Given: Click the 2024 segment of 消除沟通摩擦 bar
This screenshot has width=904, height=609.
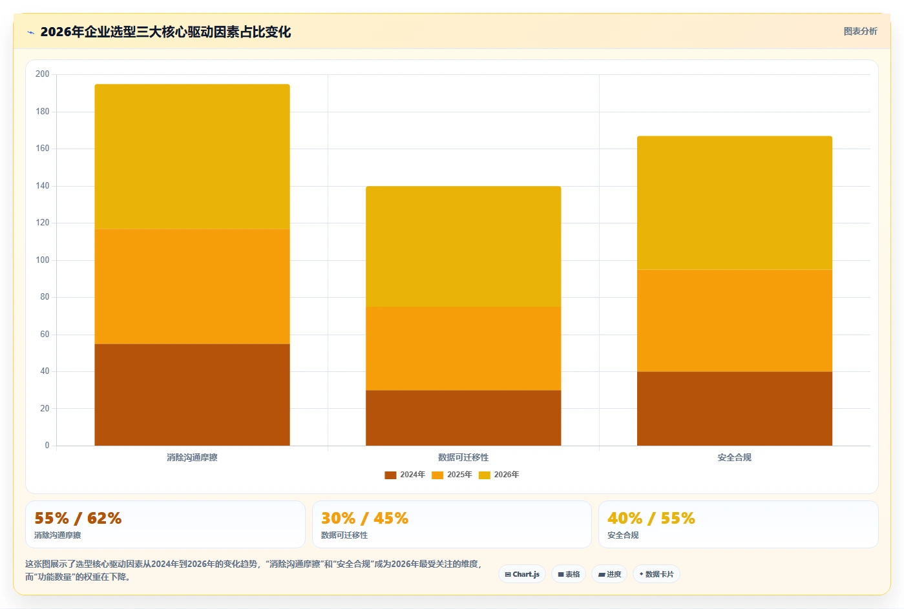Looking at the screenshot, I should click(192, 395).
